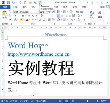
Task: Toggle subscript formatting
Action: coord(33,16)
